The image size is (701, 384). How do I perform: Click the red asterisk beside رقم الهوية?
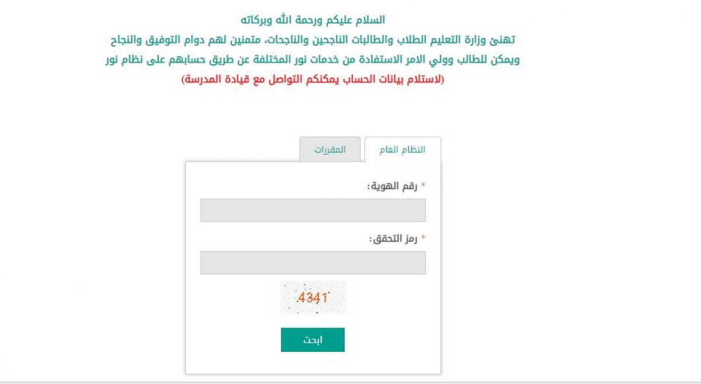tap(423, 186)
